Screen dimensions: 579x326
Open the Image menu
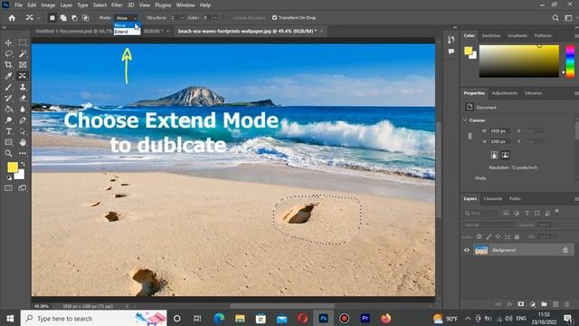click(48, 5)
